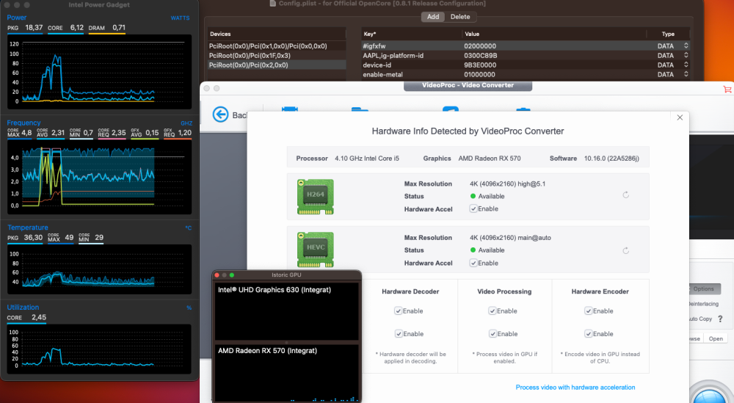The height and width of the screenshot is (403, 734).
Task: Open type stepper for device-id row
Action: [686, 65]
